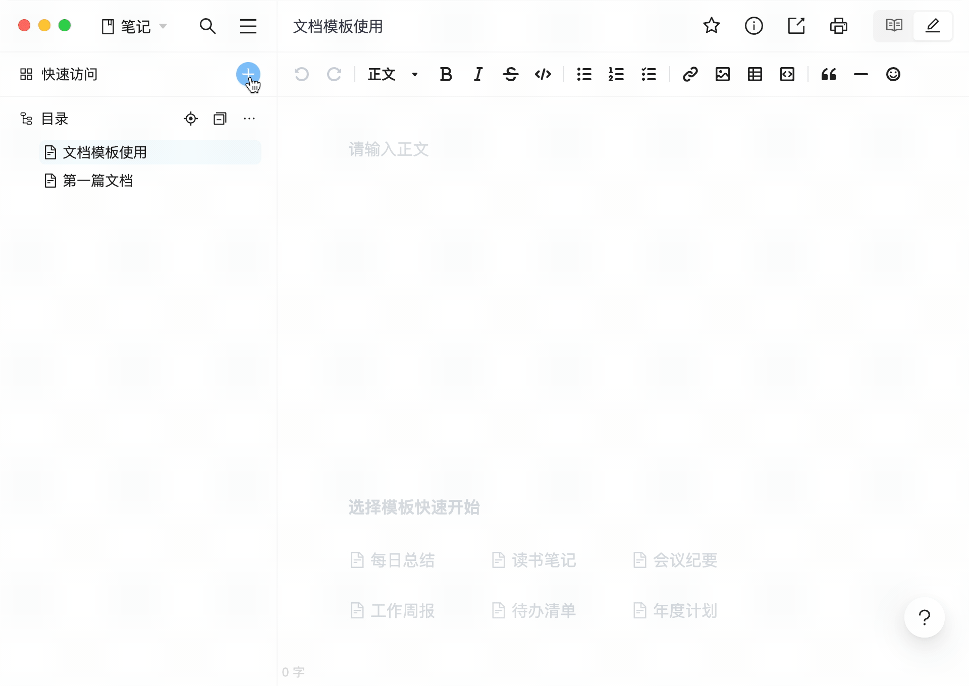969x686 pixels.
Task: Click the share/export icon
Action: 796,26
